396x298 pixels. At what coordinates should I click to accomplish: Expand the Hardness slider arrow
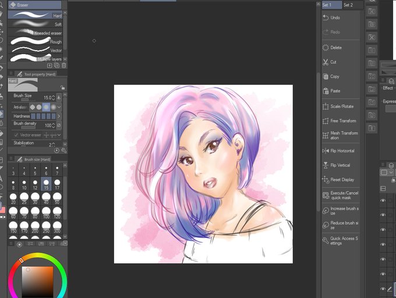point(59,116)
